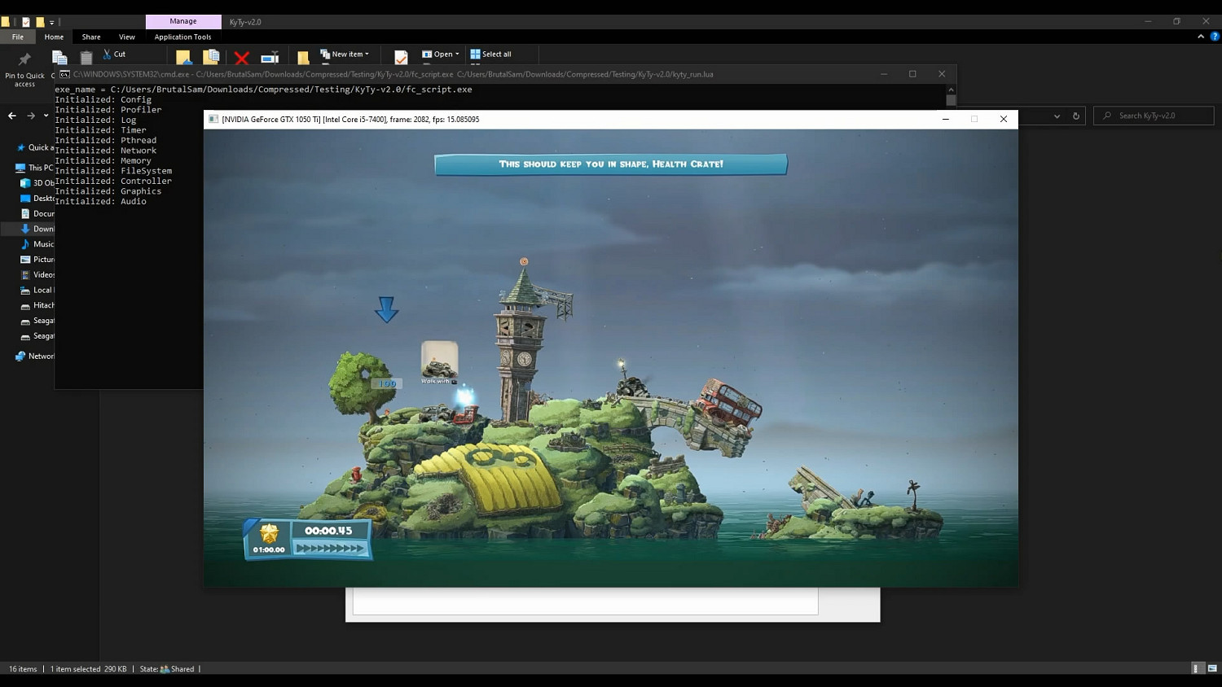Screen dimensions: 1222x687
Task: Toggle large icons view in status bar
Action: (x=1212, y=668)
